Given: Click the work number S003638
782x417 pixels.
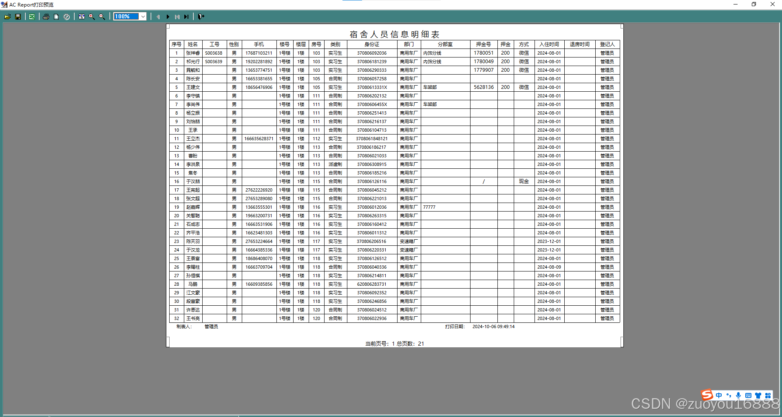Looking at the screenshot, I should [x=214, y=53].
